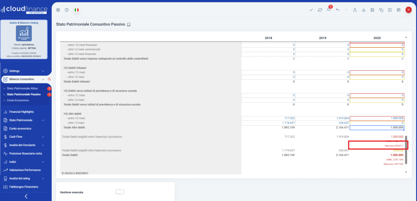This screenshot has width=417, height=201.
Task: Select 2018 Altri debiti oltre 12 mesi cell 1.174.637
Action: 268,123
